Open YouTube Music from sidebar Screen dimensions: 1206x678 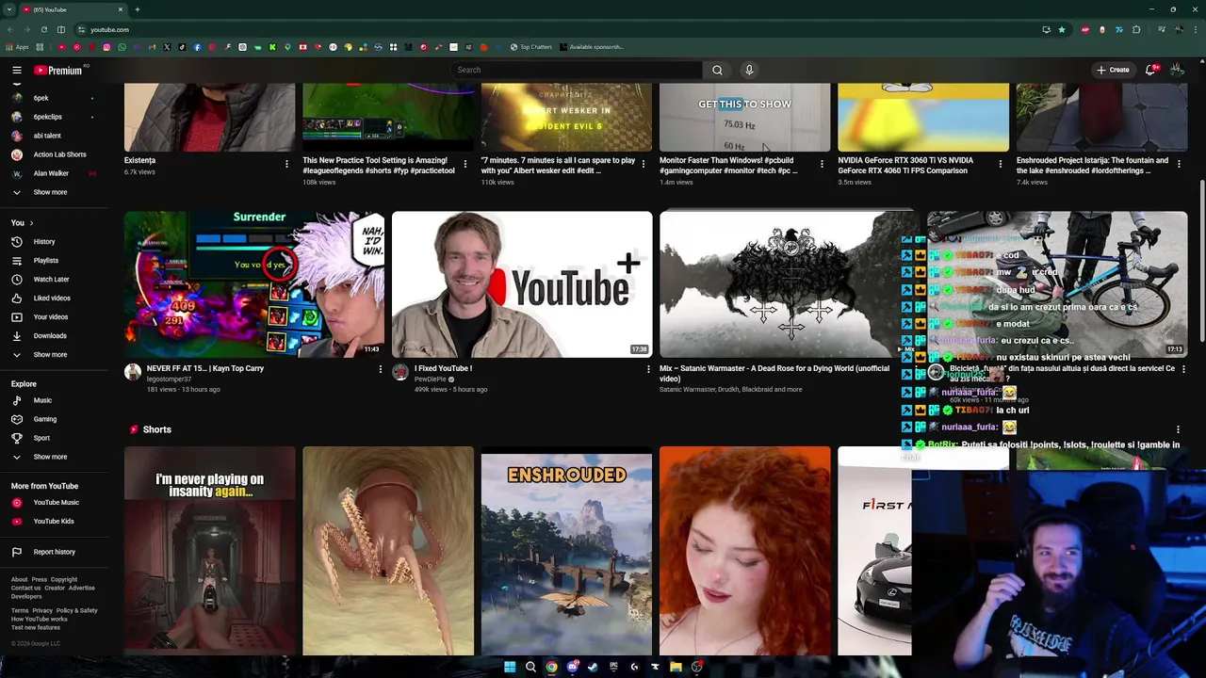pyautogui.click(x=56, y=503)
